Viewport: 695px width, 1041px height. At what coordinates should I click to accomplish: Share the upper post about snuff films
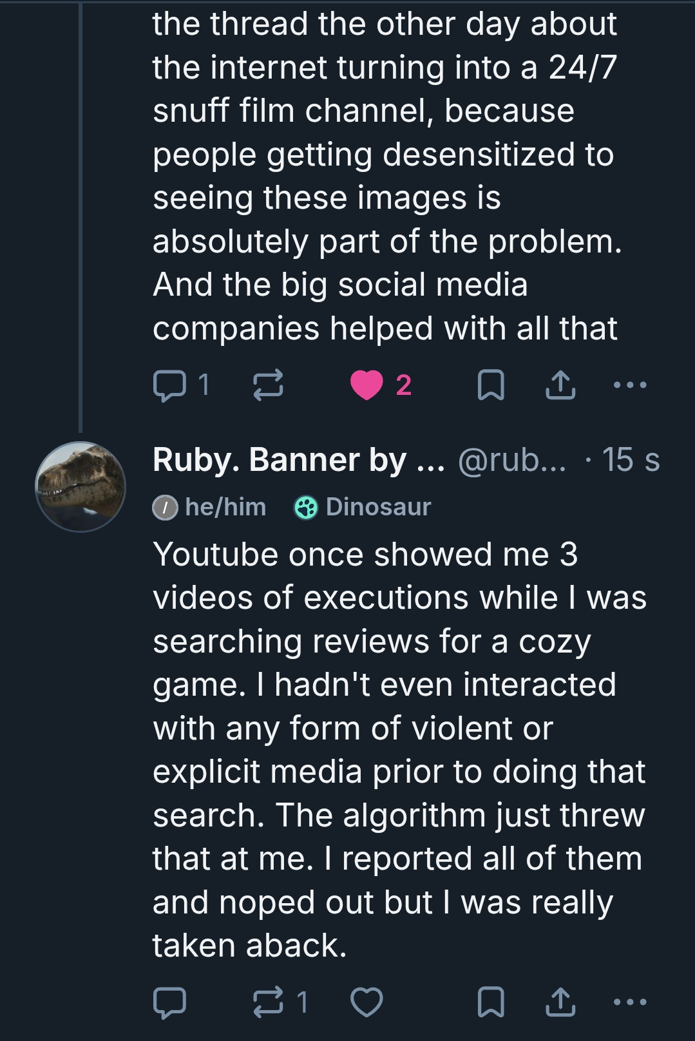560,385
